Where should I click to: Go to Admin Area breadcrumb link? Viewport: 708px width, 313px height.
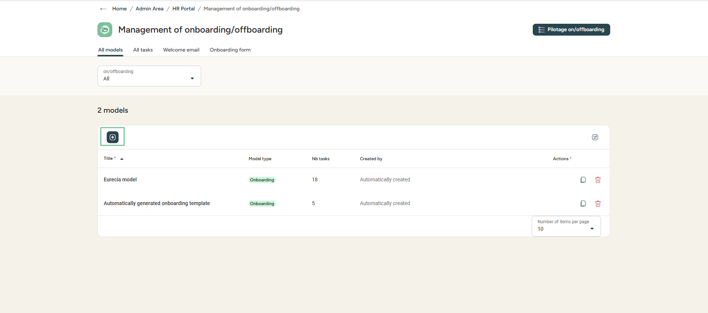[149, 9]
